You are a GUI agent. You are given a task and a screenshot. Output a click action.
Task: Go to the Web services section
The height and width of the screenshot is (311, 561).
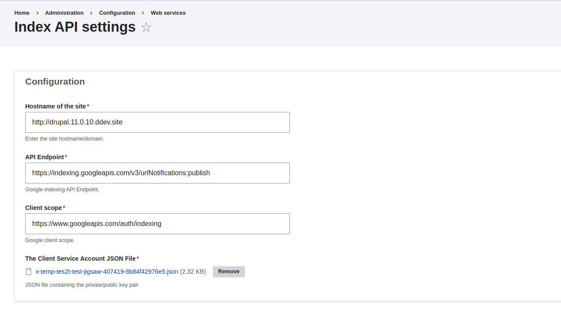click(x=168, y=13)
